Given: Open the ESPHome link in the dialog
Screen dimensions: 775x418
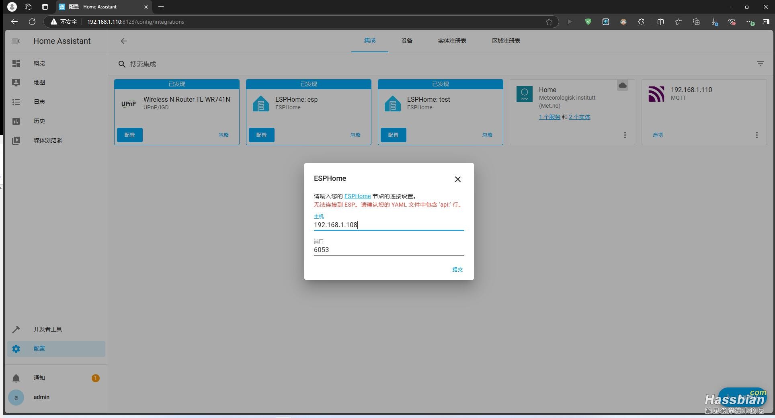Looking at the screenshot, I should [357, 196].
